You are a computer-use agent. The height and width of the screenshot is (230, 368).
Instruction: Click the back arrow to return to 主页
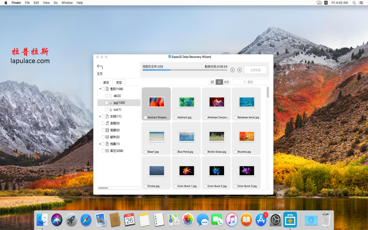[99, 67]
